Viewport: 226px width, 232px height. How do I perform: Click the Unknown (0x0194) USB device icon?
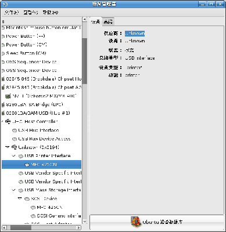click(15, 147)
